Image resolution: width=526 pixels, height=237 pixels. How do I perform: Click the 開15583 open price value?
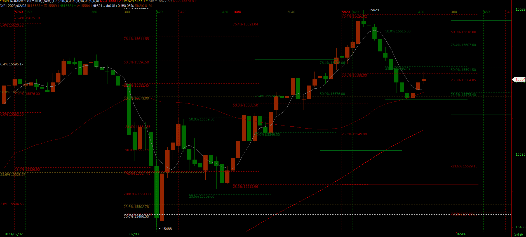[x=34, y=6]
